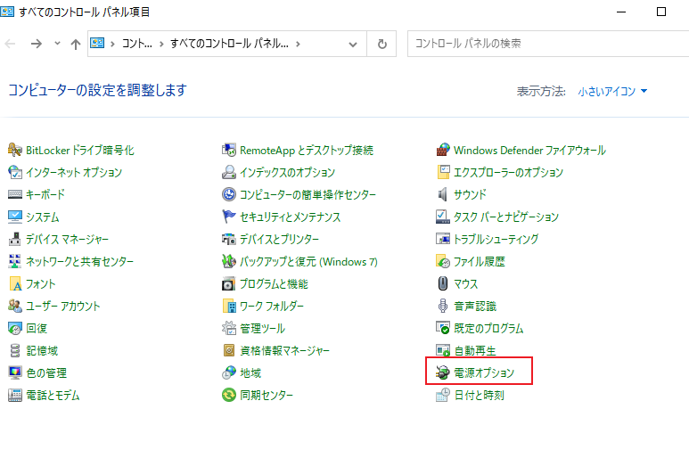Expand chevron after すべてのコントロール パネル... breadcrumb
Screen dimensions: 689x450
pos(298,44)
